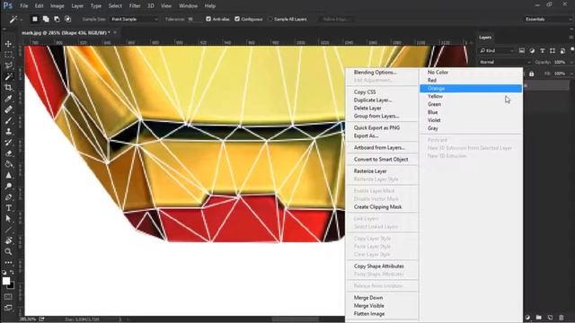Select the Type tool
The image size is (575, 323).
click(8, 208)
